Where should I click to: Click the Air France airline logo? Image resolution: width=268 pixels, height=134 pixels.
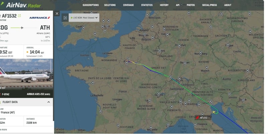tap(40, 18)
